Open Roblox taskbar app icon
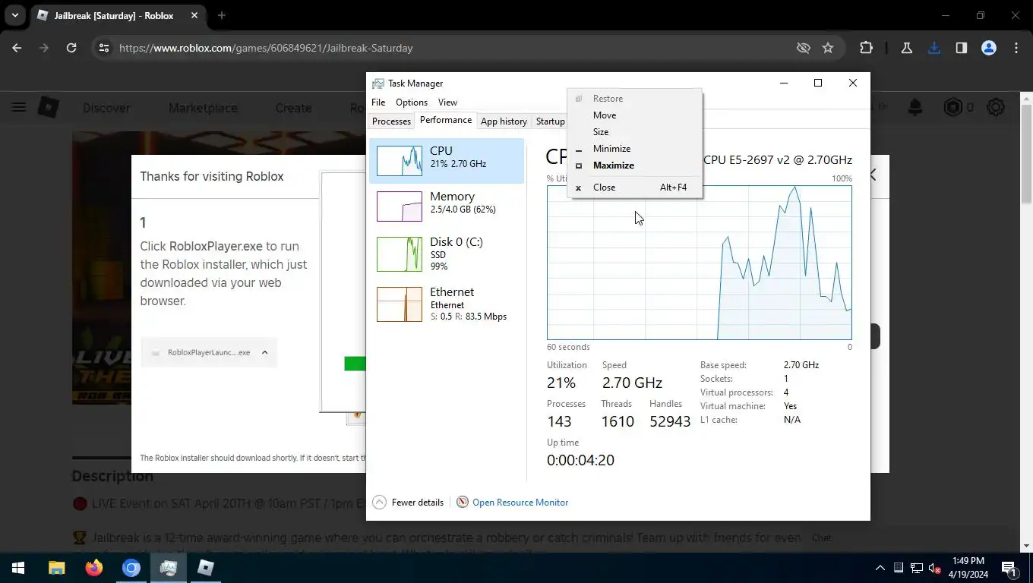The width and height of the screenshot is (1033, 583). pyautogui.click(x=206, y=568)
